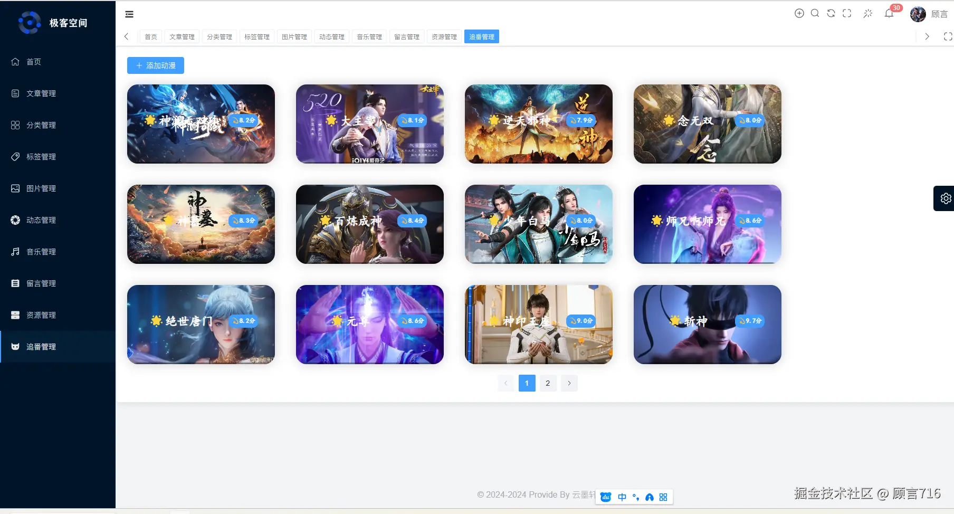The image size is (954, 514).
Task: Open 首页 in the sidebar menu
Action: (58, 62)
